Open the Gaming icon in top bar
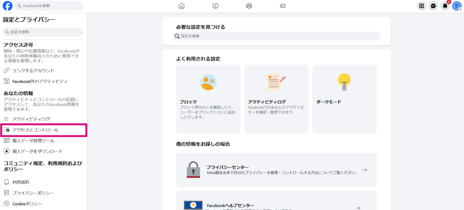 (x=283, y=6)
